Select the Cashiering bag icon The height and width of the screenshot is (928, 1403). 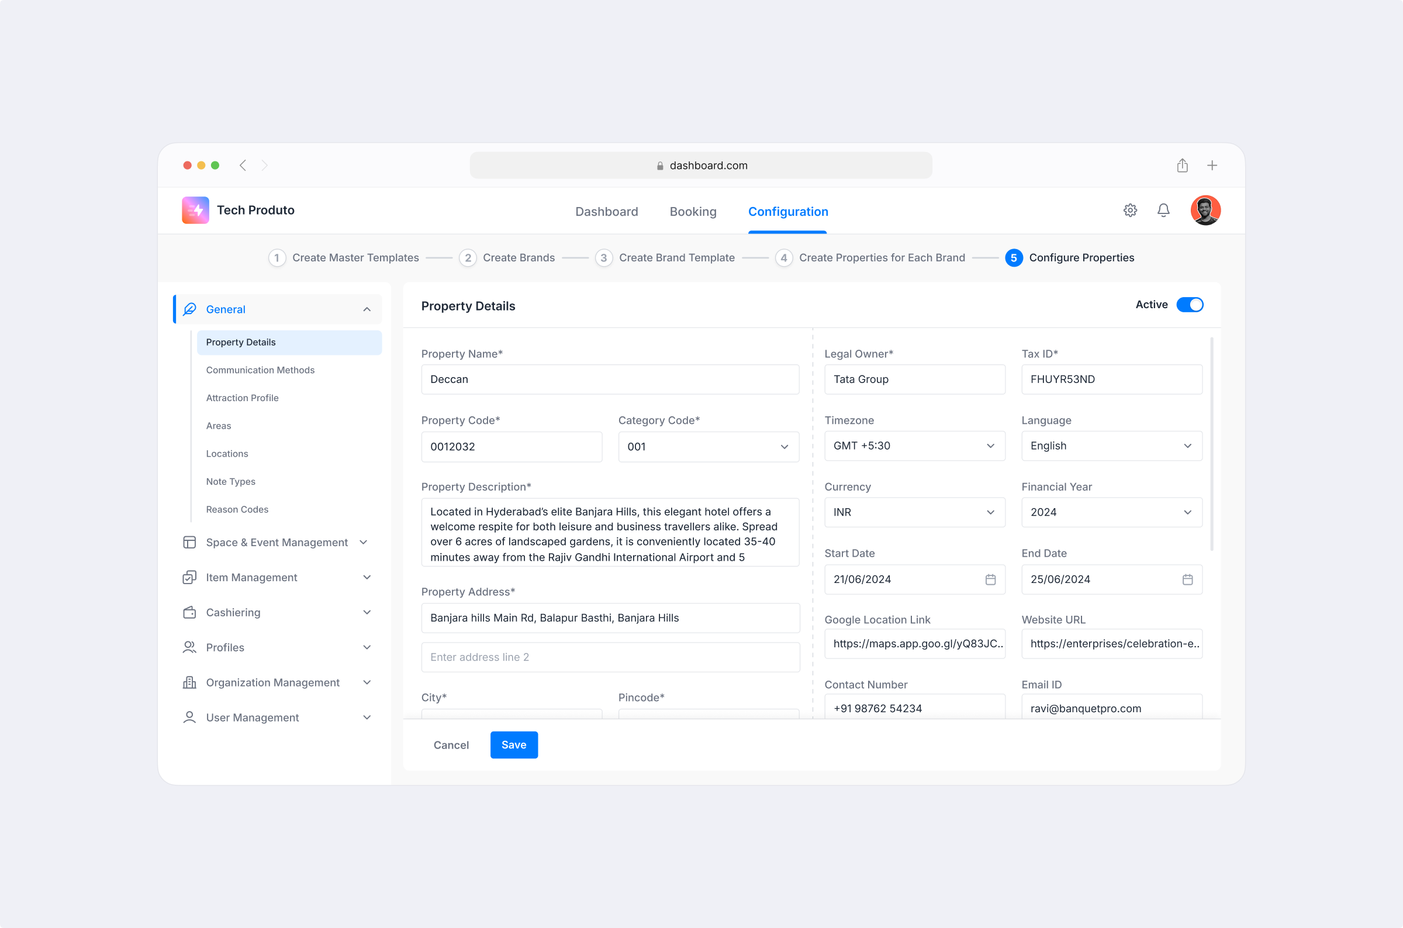190,612
